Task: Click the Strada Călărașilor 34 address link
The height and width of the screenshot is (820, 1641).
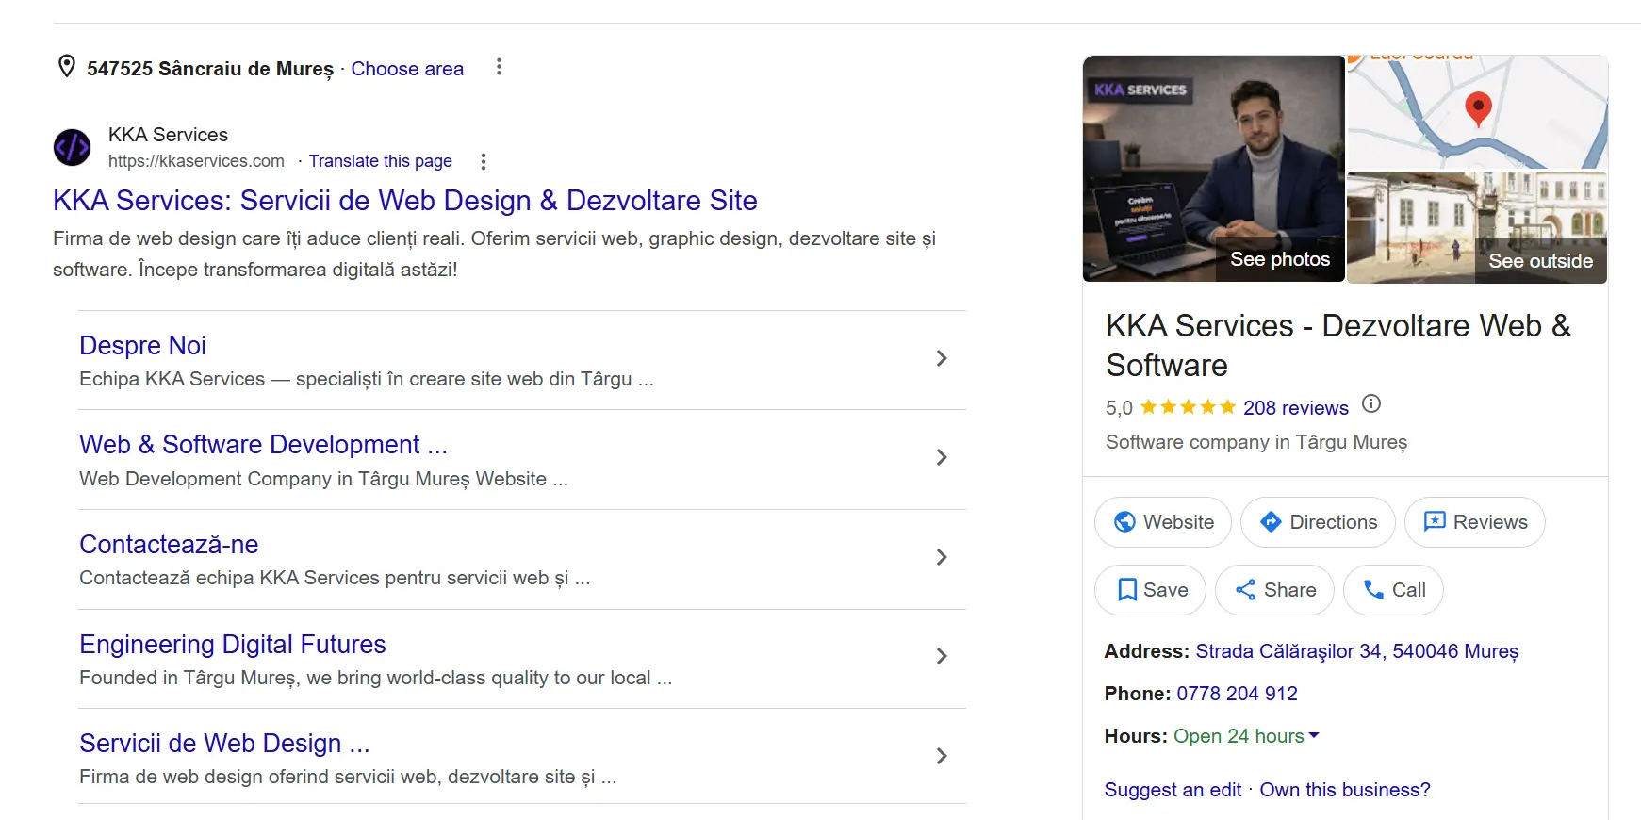Action: coord(1357,651)
